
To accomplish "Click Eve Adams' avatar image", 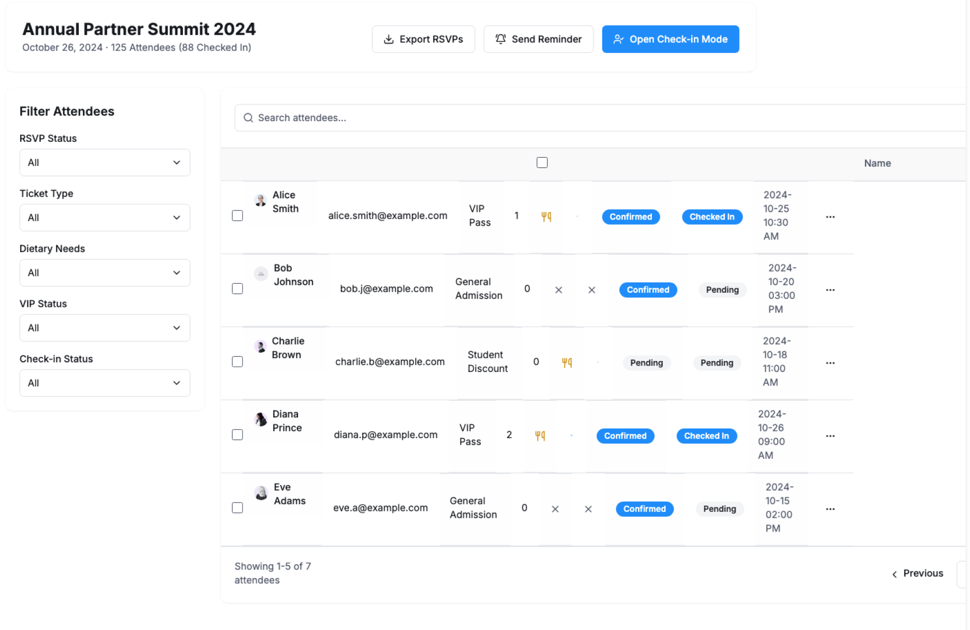I will (x=261, y=493).
